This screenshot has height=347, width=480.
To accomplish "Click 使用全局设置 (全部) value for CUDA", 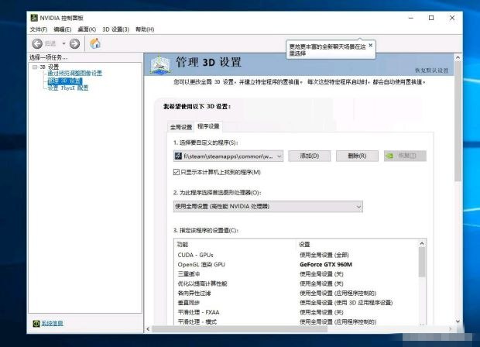I will point(324,255).
